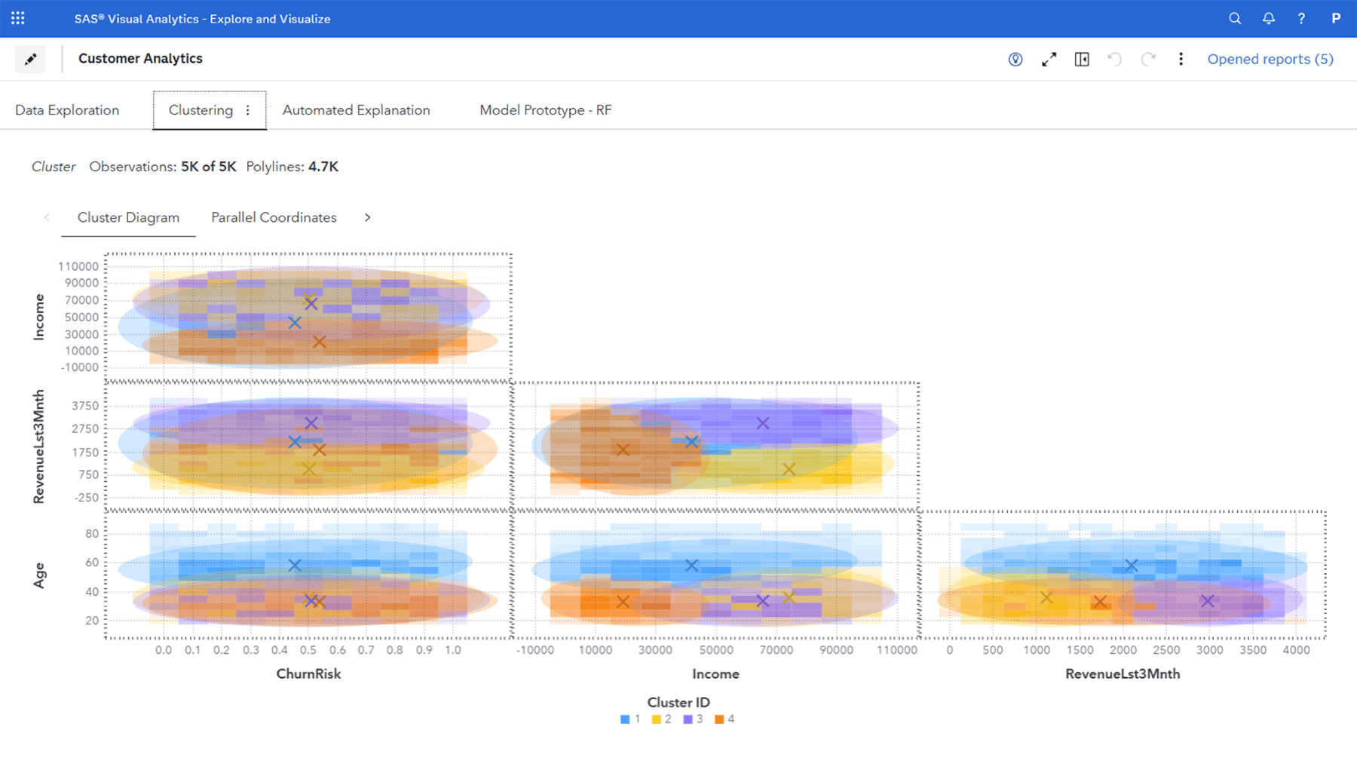Open the report overflow kebab menu
The height and width of the screenshot is (764, 1357).
[x=1181, y=59]
